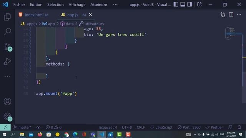246x138 pixels.
Task: Place cursor on the methods: { line
Action: point(57,64)
